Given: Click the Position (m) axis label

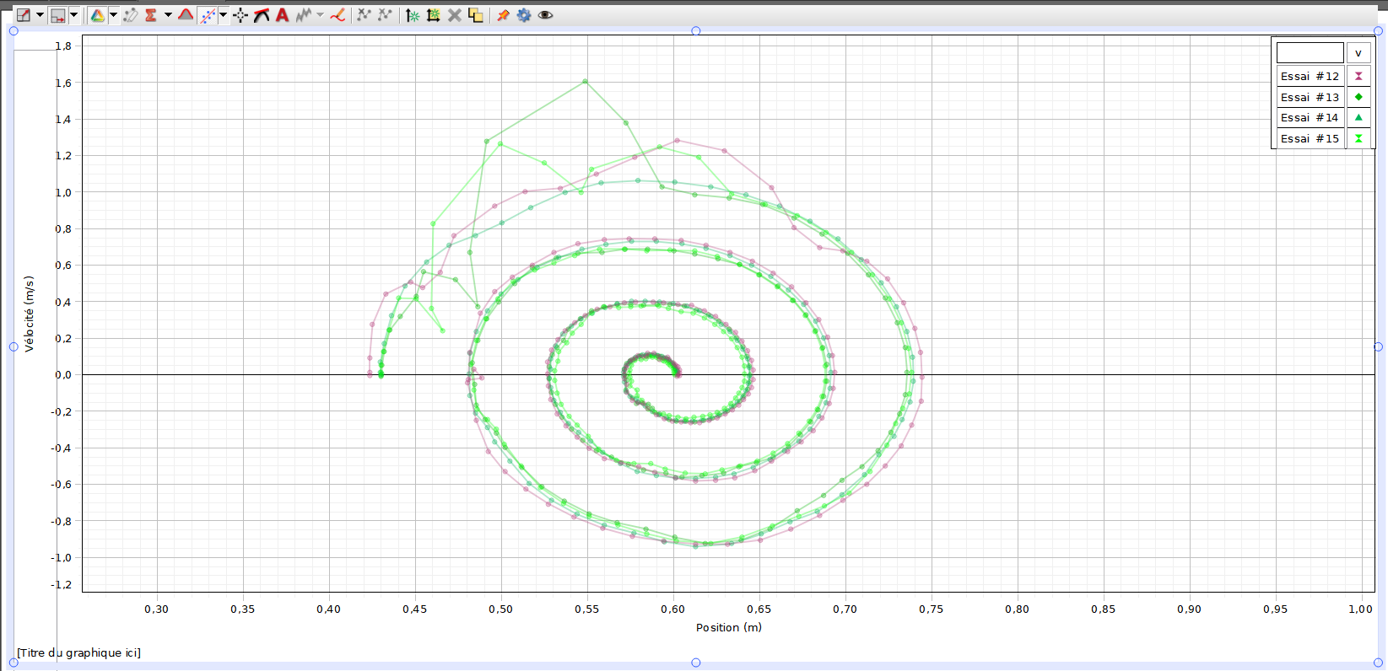Looking at the screenshot, I should tap(728, 627).
